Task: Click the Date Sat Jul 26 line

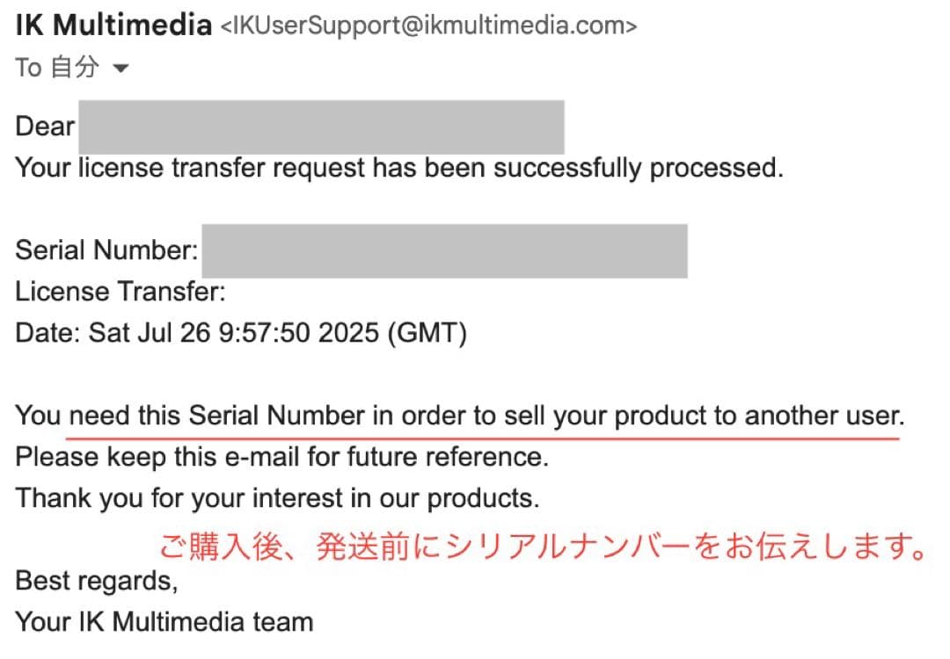Action: [239, 334]
